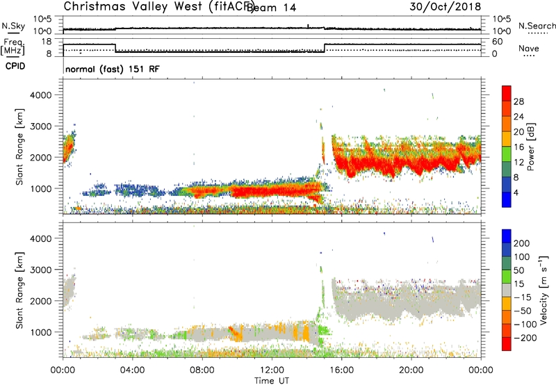Click the red power echo band near 12:00
Viewport: 556px width, 385px height.
272,191
